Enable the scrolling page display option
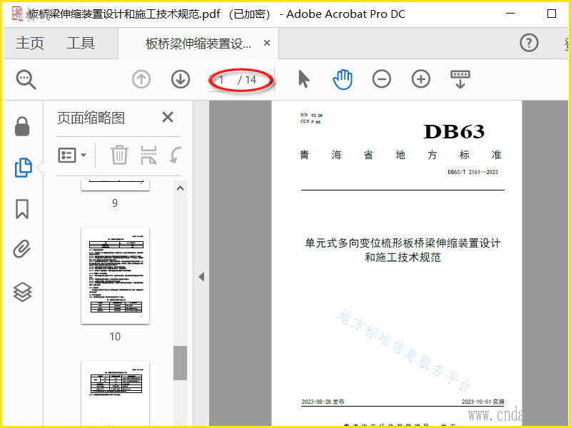 (460, 79)
